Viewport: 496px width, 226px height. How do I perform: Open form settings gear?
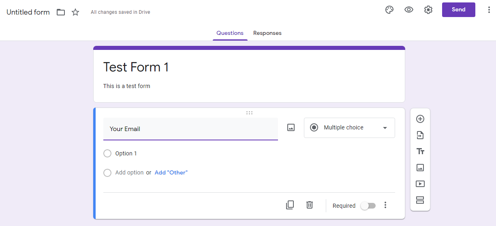tap(428, 10)
